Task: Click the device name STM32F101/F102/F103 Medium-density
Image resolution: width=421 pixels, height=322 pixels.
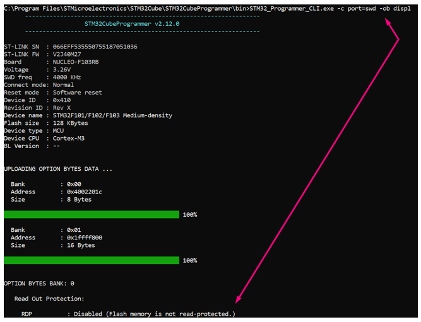Action: [112, 115]
